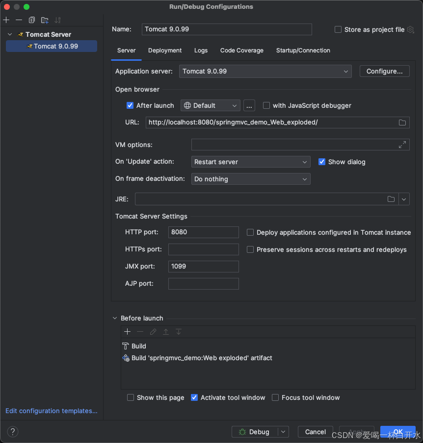423x443 pixels.
Task: Open On frame deactivation dropdown
Action: 251,179
